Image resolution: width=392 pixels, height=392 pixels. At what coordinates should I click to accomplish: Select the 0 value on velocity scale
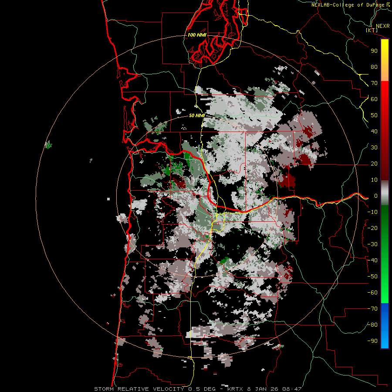point(375,196)
